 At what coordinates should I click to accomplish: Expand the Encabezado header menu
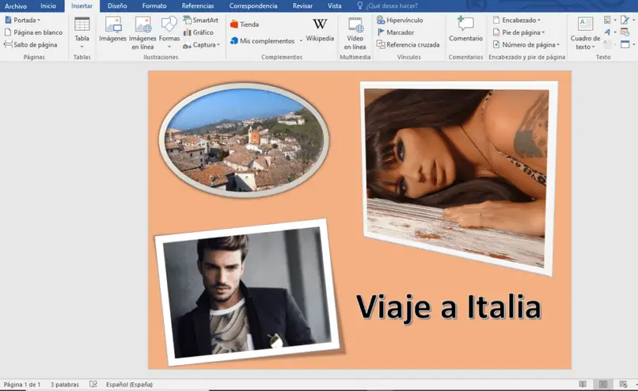(x=517, y=20)
